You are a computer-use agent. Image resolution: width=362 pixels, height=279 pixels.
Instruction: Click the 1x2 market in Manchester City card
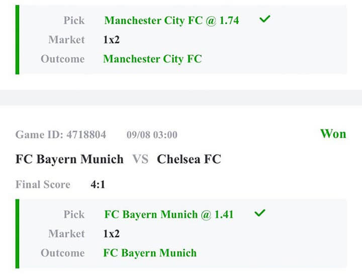(x=113, y=40)
